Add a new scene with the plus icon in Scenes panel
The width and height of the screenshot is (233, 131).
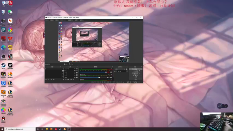coord(46,79)
